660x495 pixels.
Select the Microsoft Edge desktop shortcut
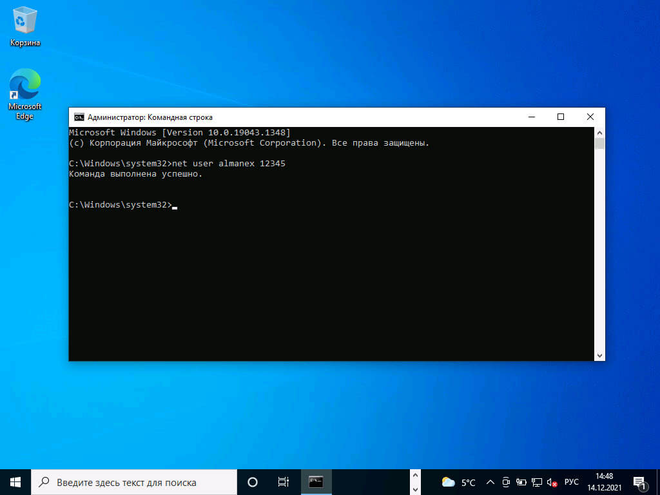pyautogui.click(x=25, y=94)
